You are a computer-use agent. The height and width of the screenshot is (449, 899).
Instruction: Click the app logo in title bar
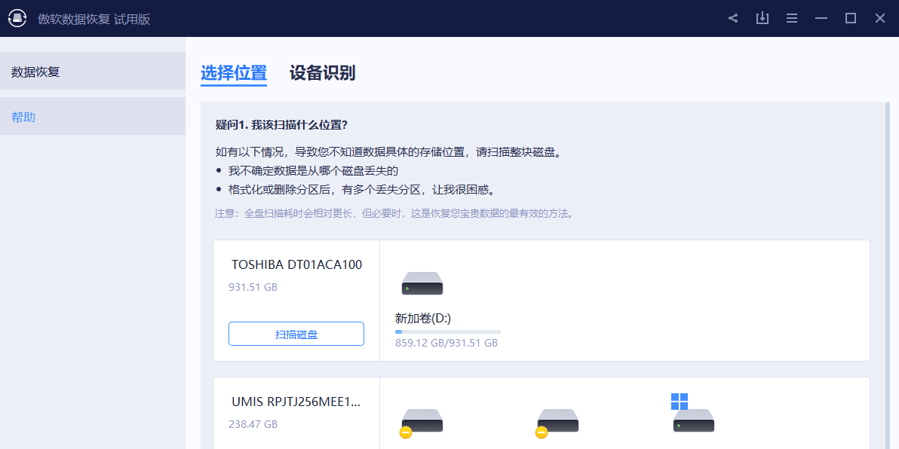coord(17,17)
